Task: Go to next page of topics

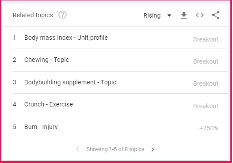Action: coord(153,149)
